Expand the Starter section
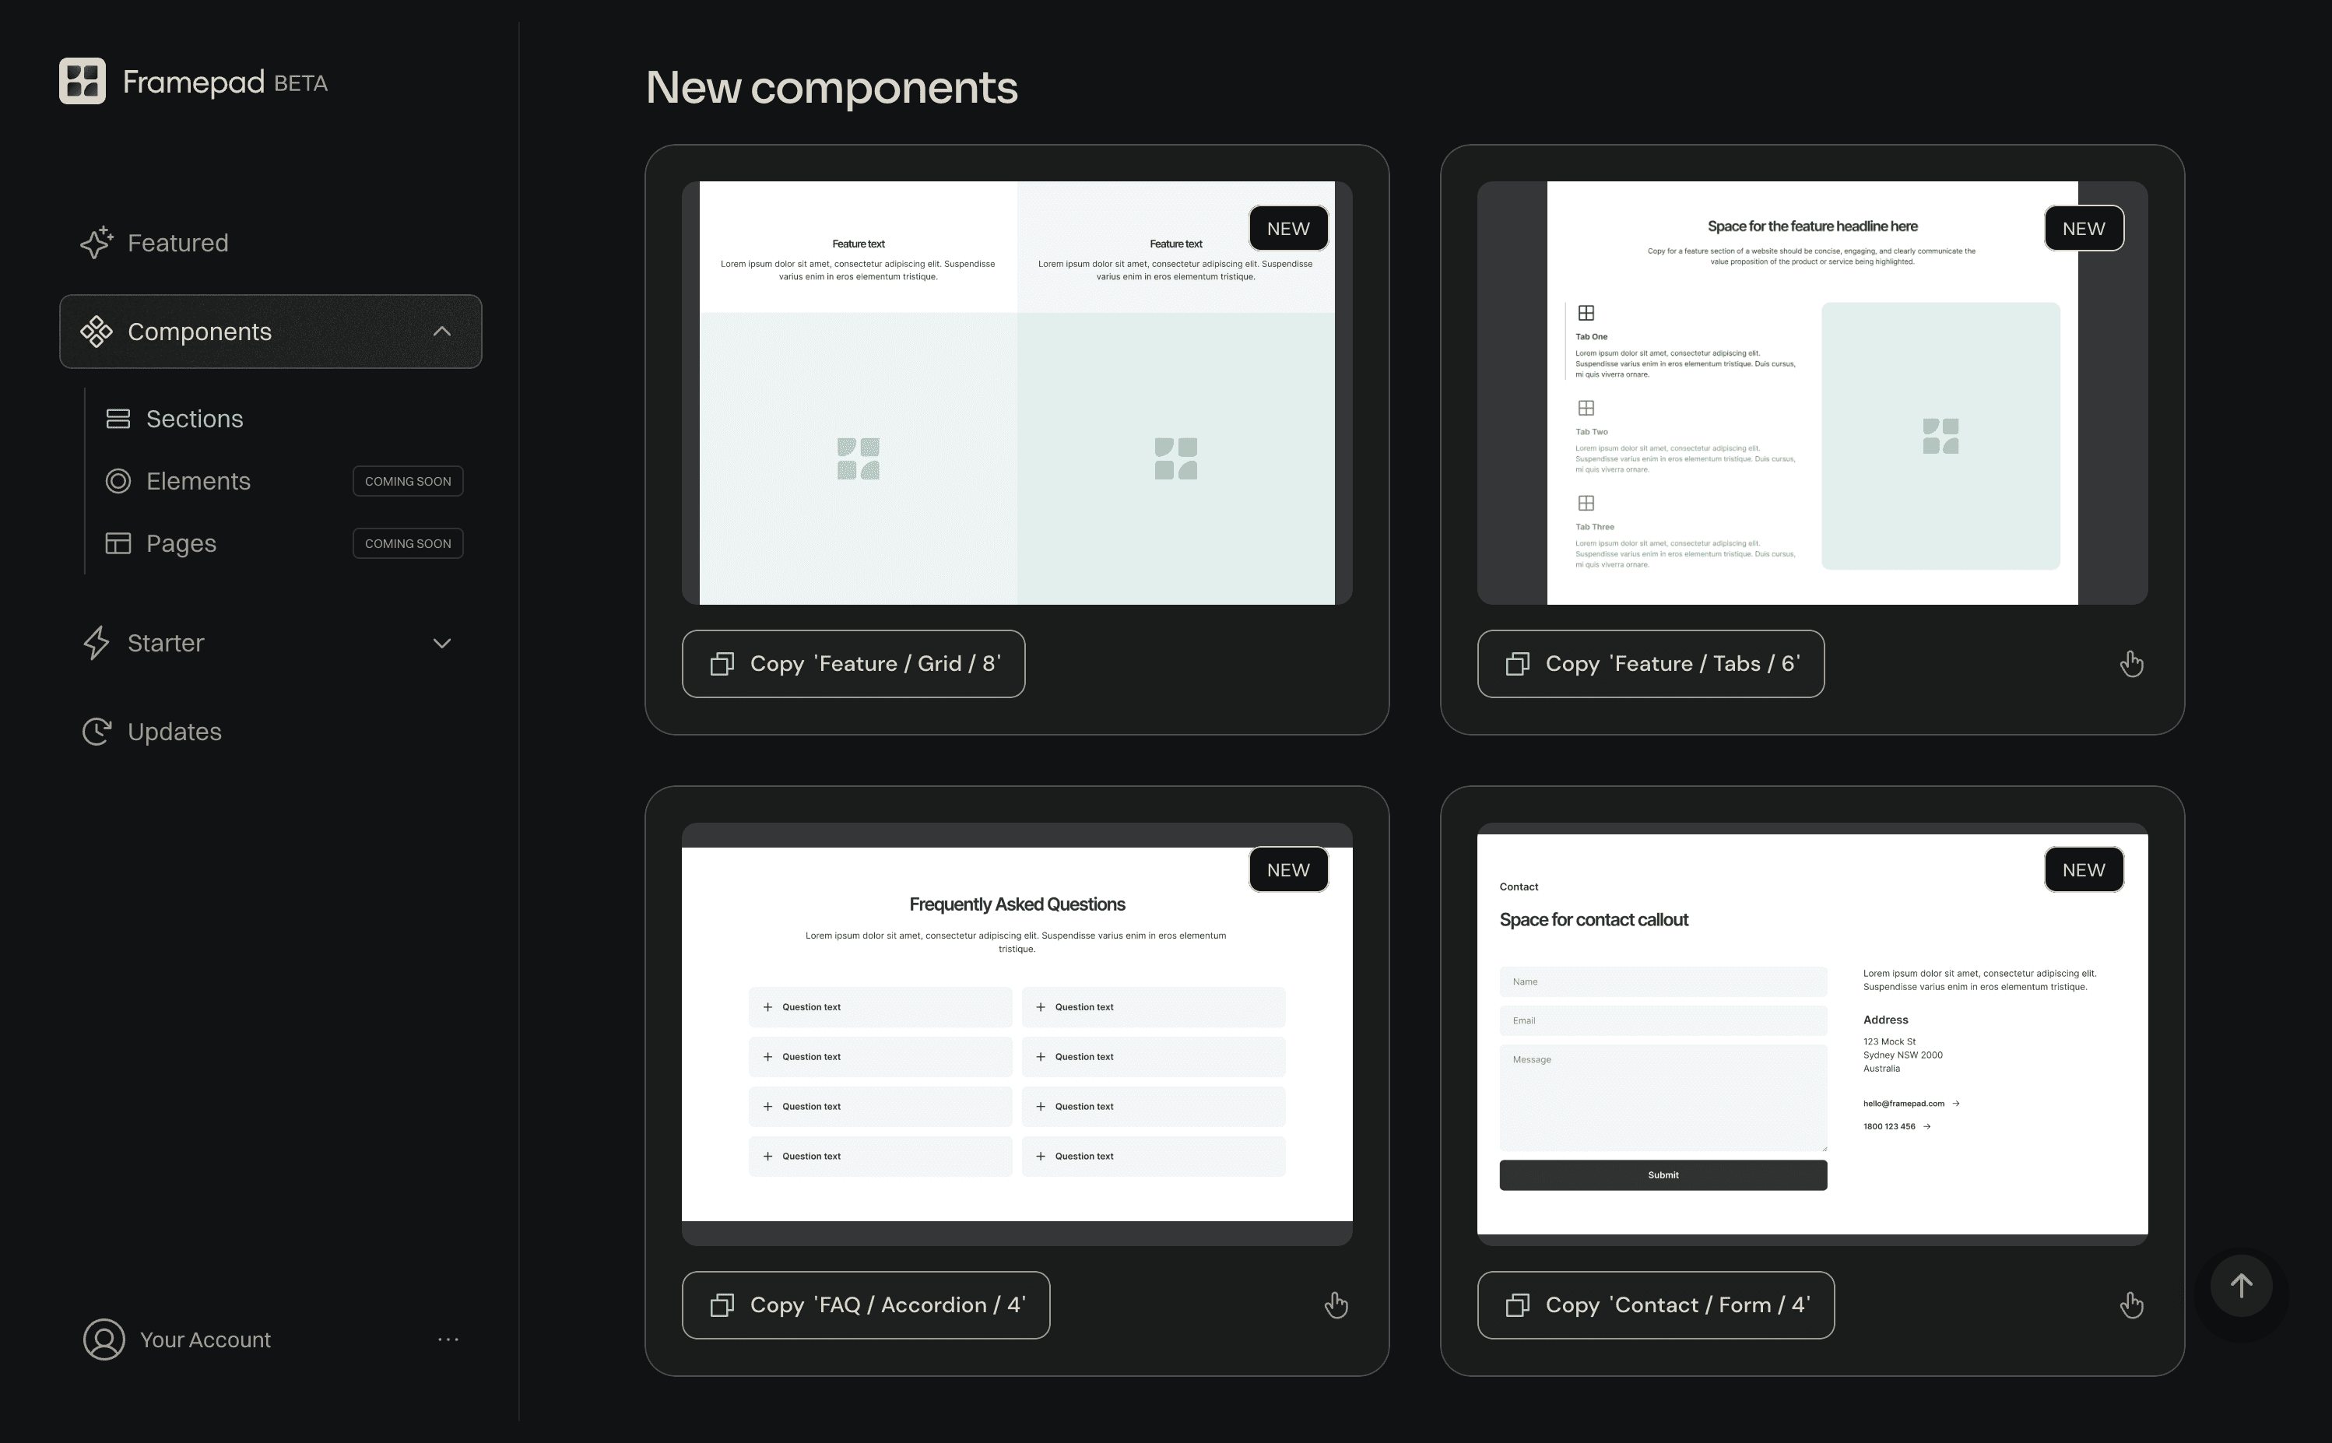The image size is (2332, 1443). point(441,643)
